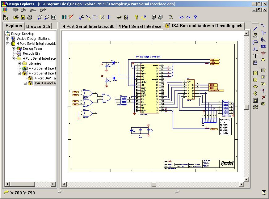The image size is (269, 199).
Task: Open the 4 Port Serial Interface.ddb tab
Action: coord(88,26)
